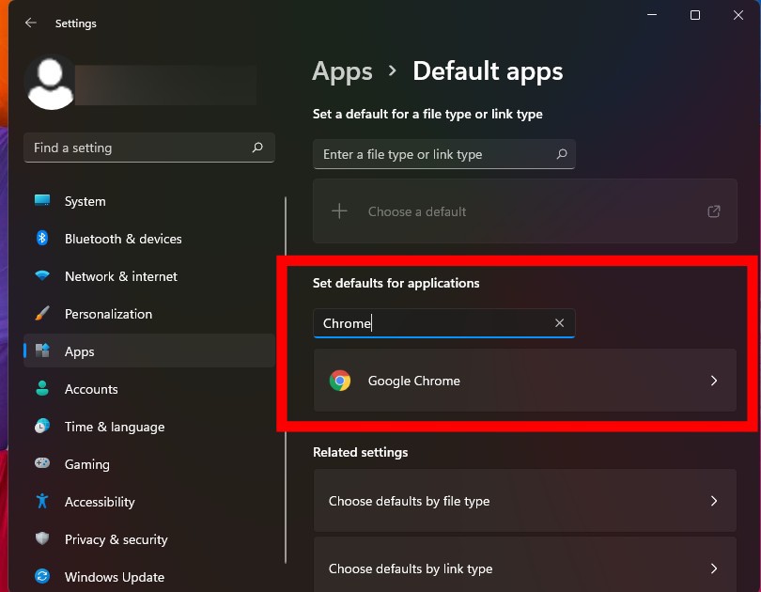Clear the Chrome search text with X
Screen dimensions: 761x592
point(559,322)
